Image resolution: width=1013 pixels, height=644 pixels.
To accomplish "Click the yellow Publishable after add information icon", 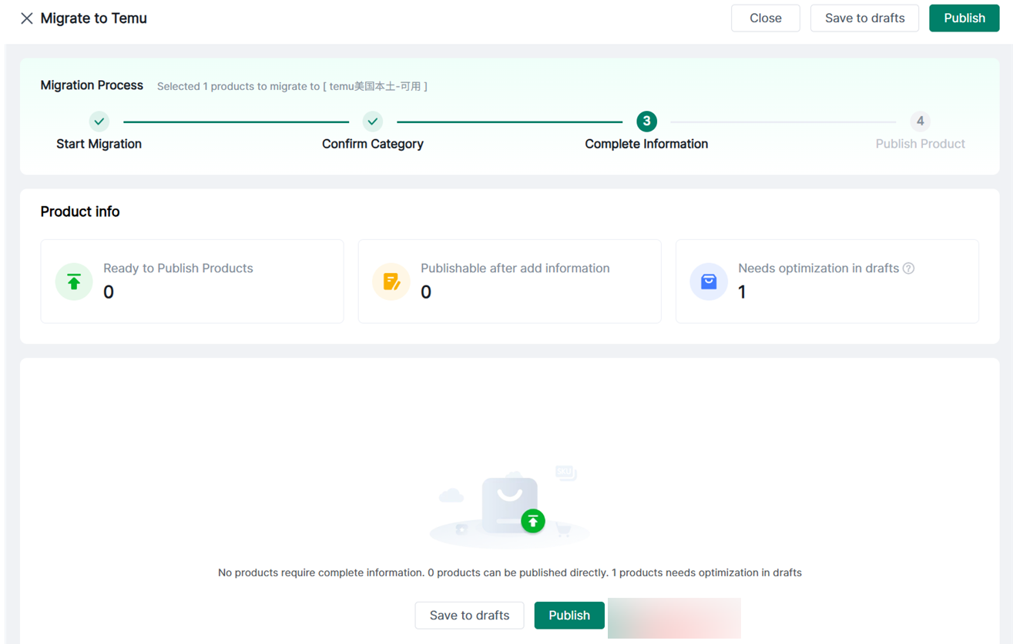I will click(x=391, y=282).
